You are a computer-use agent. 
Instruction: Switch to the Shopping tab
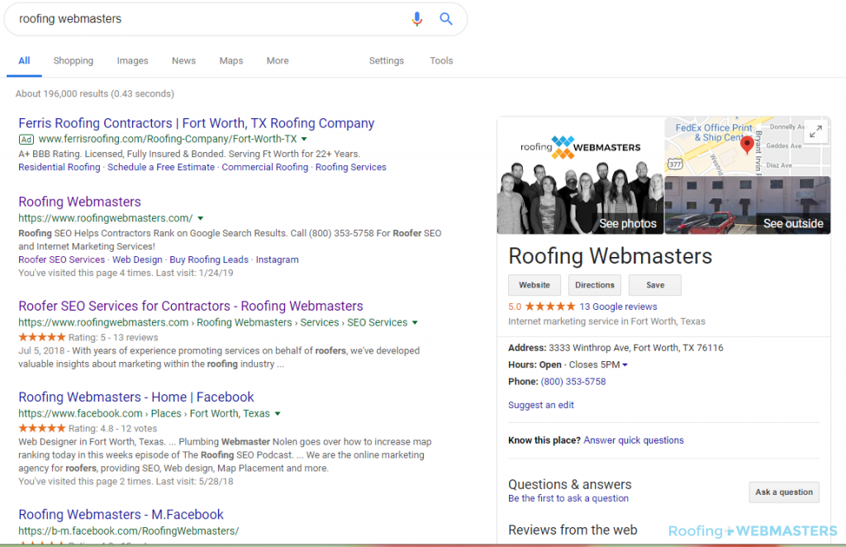click(x=74, y=61)
